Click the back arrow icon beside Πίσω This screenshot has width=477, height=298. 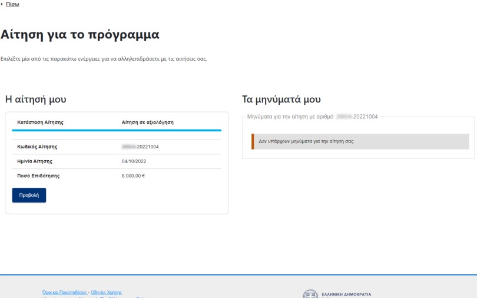click(2, 4)
